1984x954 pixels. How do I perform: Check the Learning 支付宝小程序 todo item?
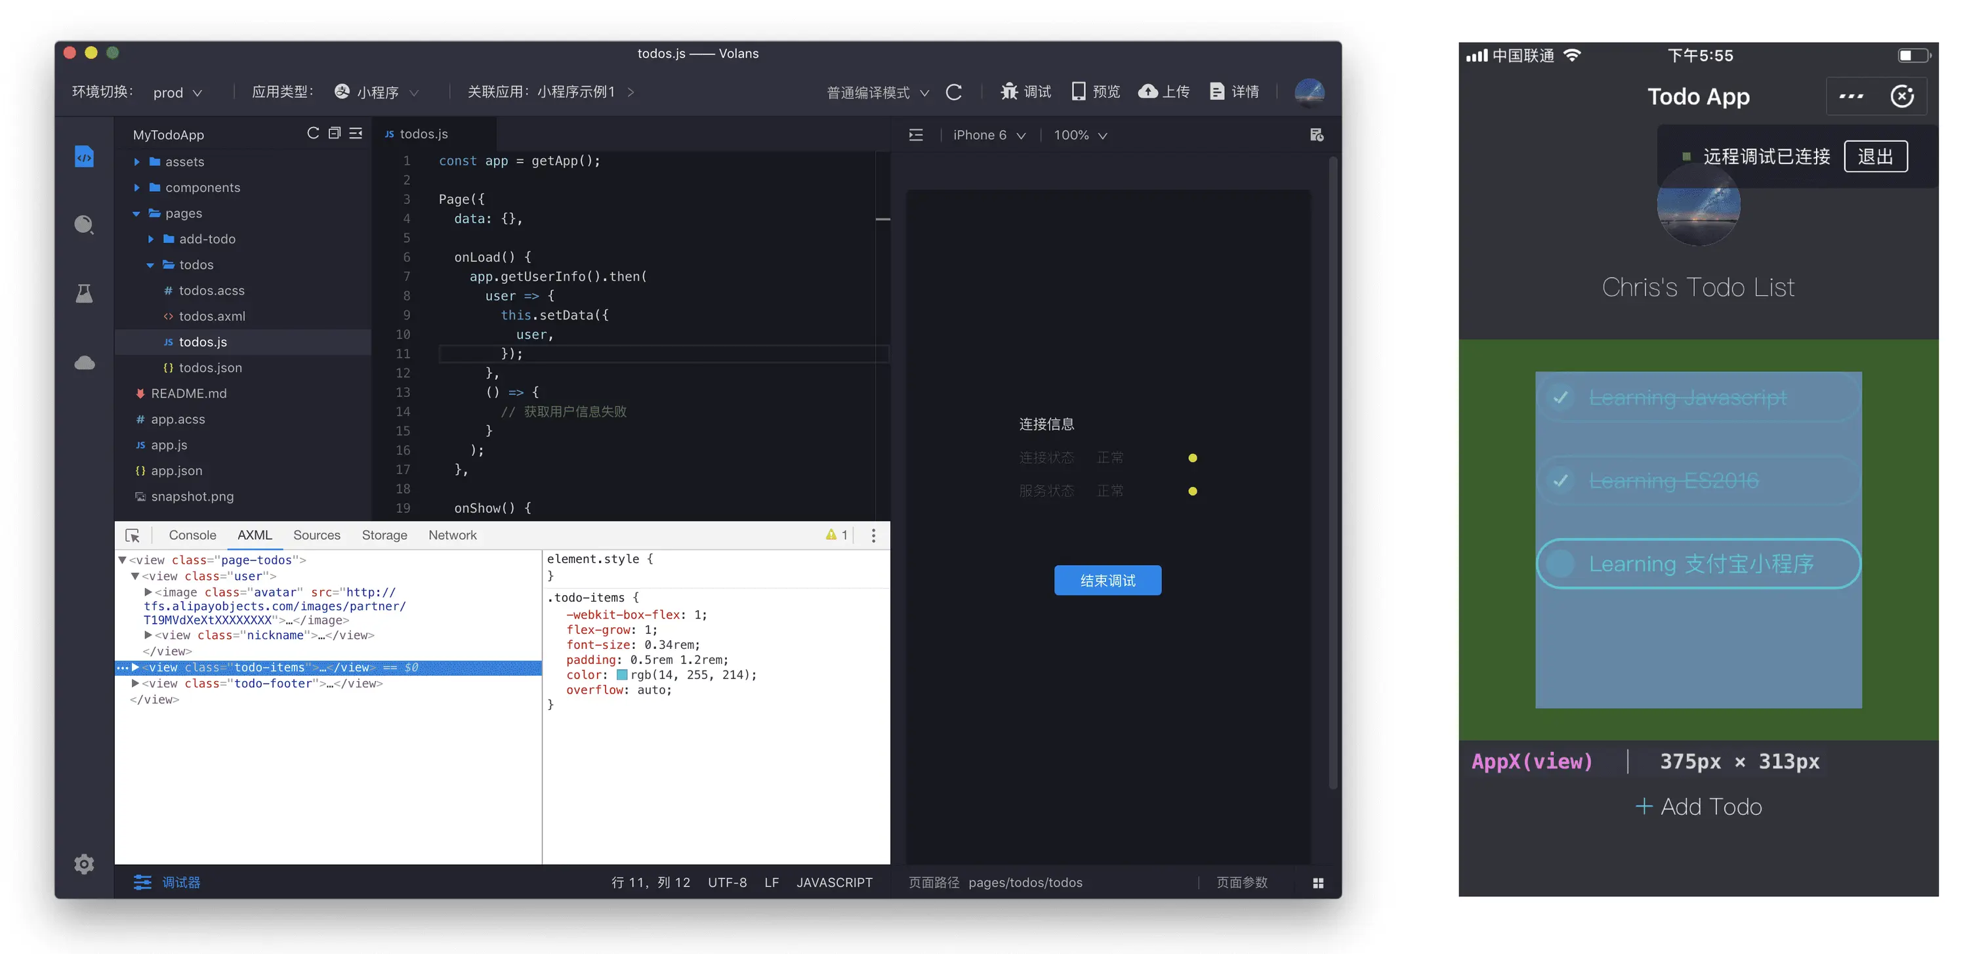pos(1560,564)
